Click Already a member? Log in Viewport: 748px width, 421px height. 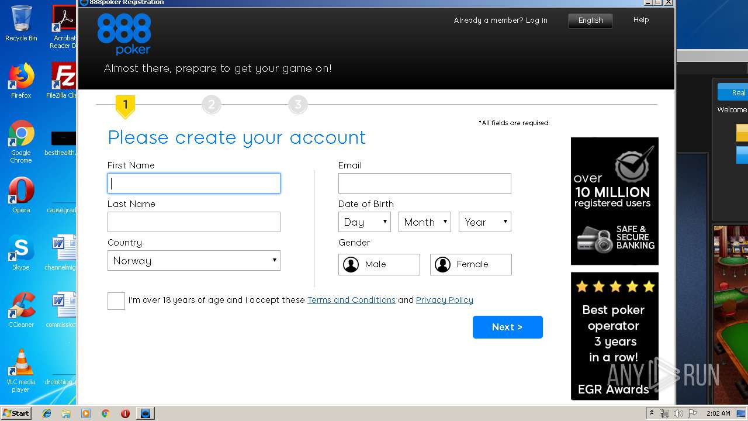click(501, 20)
